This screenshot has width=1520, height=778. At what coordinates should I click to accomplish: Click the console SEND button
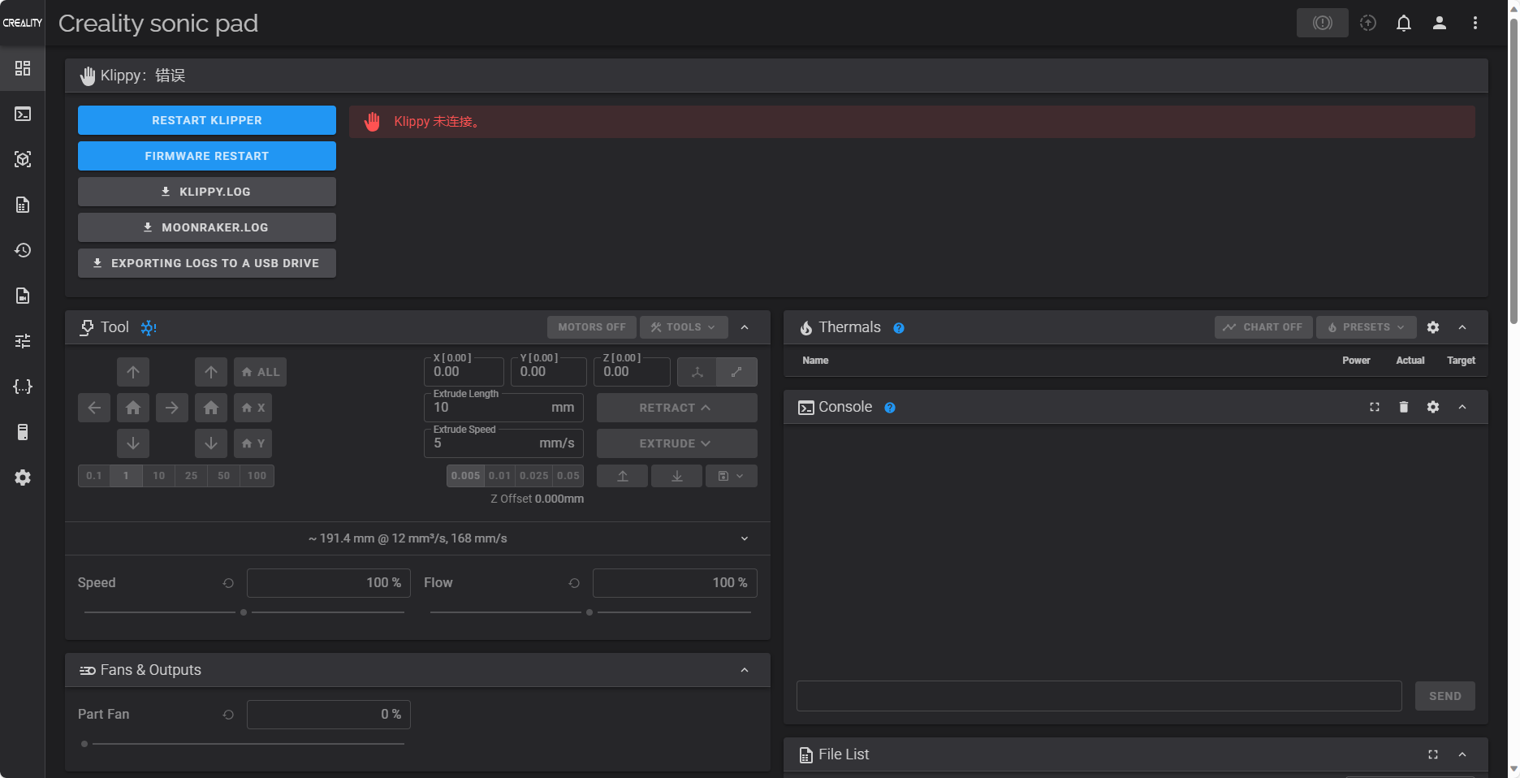point(1445,696)
